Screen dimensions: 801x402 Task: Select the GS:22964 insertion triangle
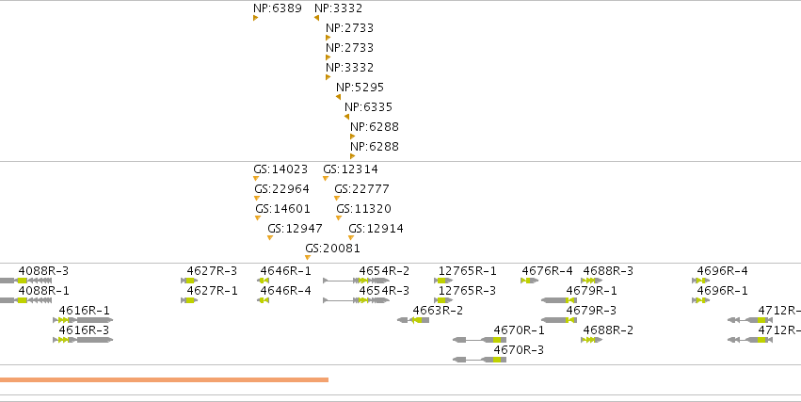[257, 199]
